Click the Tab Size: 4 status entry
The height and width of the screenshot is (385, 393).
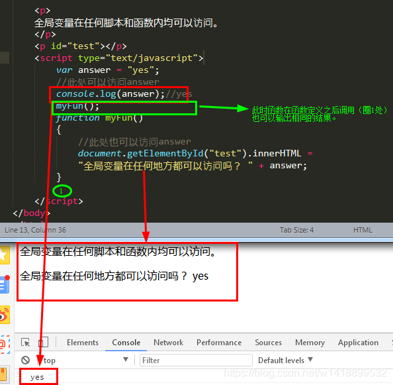pos(296,230)
